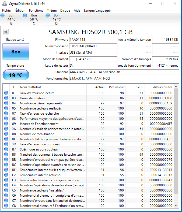Click the previous disk arrow button

(5, 32)
